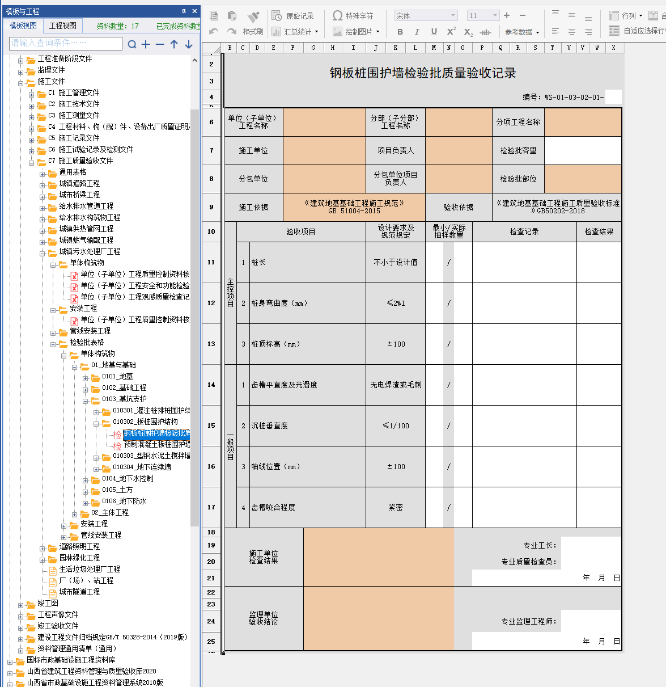Viewport: 666px width, 687px height.
Task: Align cell content to the top
Action: [555, 14]
